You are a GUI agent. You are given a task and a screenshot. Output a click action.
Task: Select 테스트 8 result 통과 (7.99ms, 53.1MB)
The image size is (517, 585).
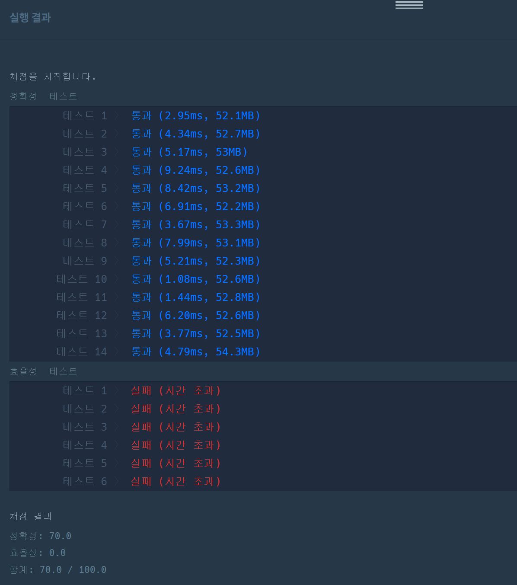(196, 243)
